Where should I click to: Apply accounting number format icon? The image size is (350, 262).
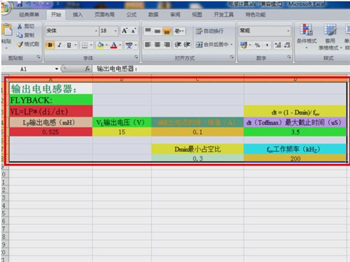pyautogui.click(x=244, y=45)
